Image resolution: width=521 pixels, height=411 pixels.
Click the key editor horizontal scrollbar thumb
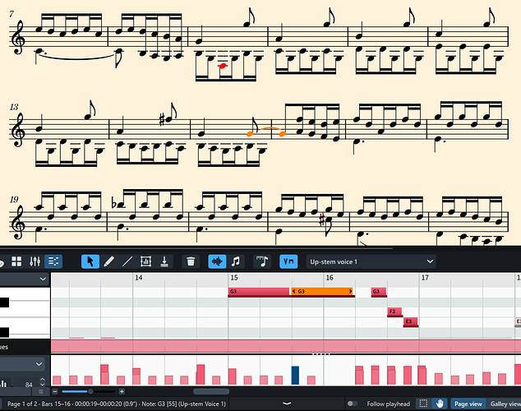tap(211, 392)
